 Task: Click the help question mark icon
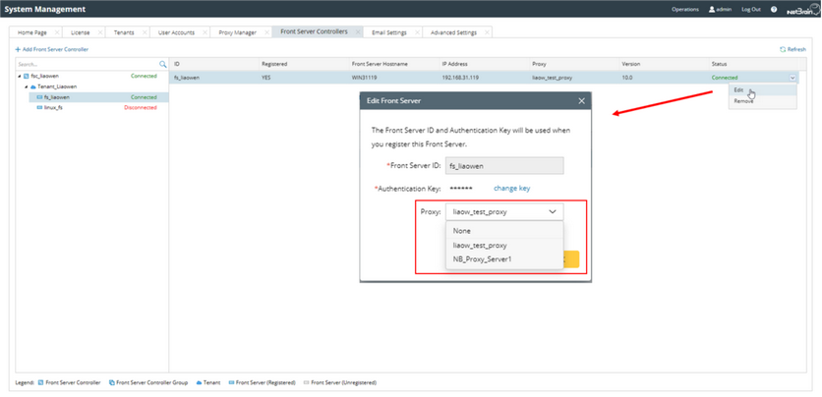tap(774, 9)
